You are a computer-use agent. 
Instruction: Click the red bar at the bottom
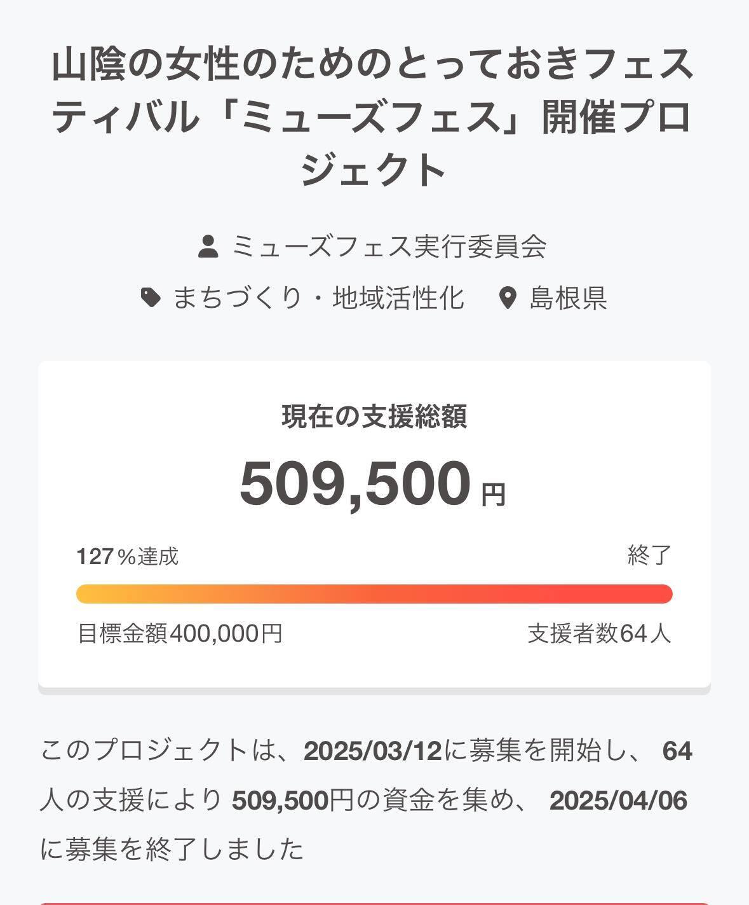[374, 902]
